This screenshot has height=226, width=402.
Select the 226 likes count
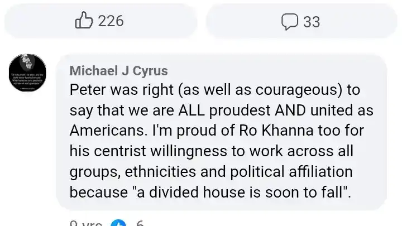(111, 21)
